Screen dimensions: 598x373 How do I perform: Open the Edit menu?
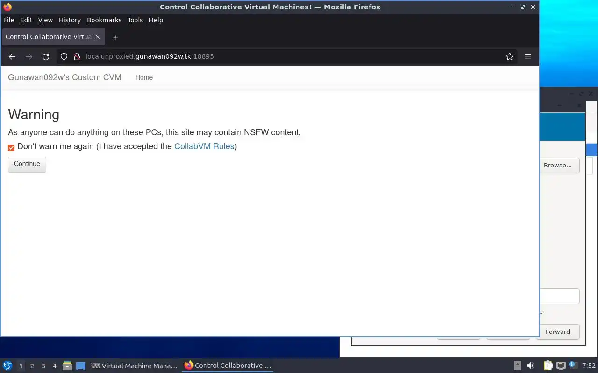click(x=26, y=20)
